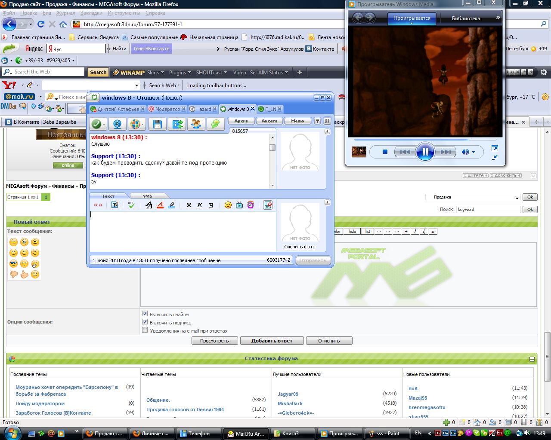Expand the SHOUTcast dropdown
The width and height of the screenshot is (551, 440).
coord(211,73)
